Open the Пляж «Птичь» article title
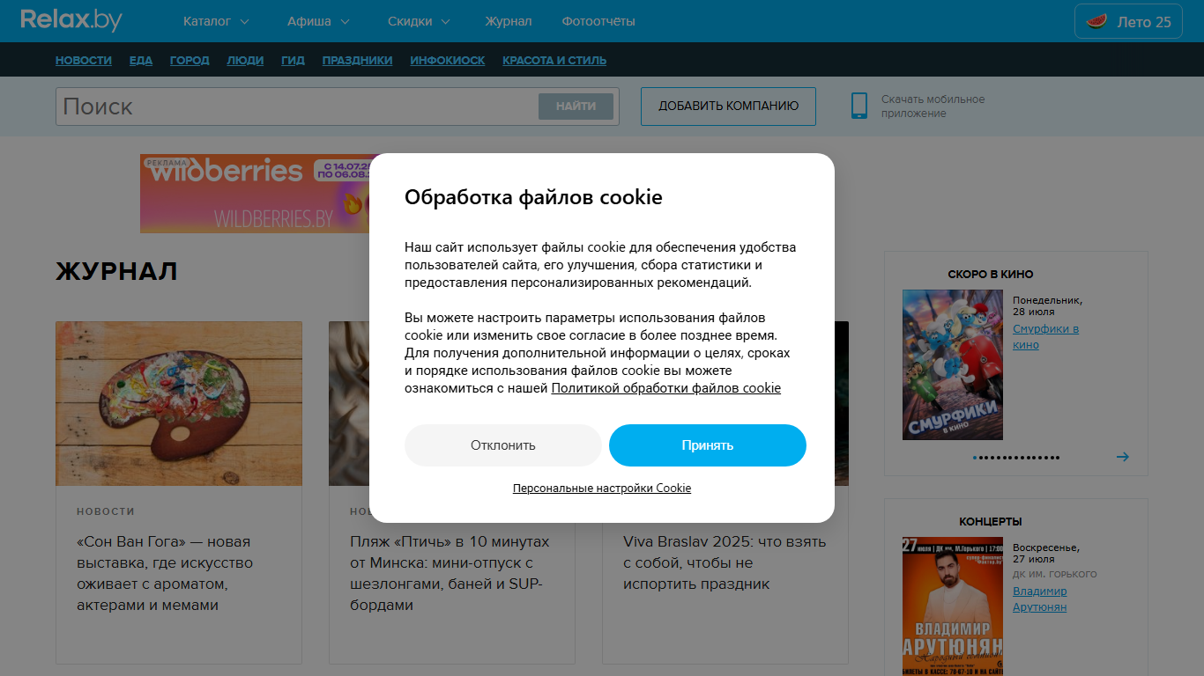This screenshot has height=676, width=1204. pos(450,574)
